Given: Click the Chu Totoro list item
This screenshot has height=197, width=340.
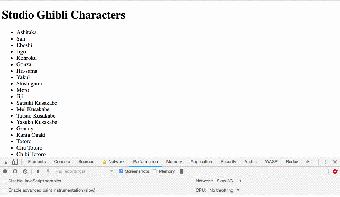Looking at the screenshot, I should (x=30, y=148).
